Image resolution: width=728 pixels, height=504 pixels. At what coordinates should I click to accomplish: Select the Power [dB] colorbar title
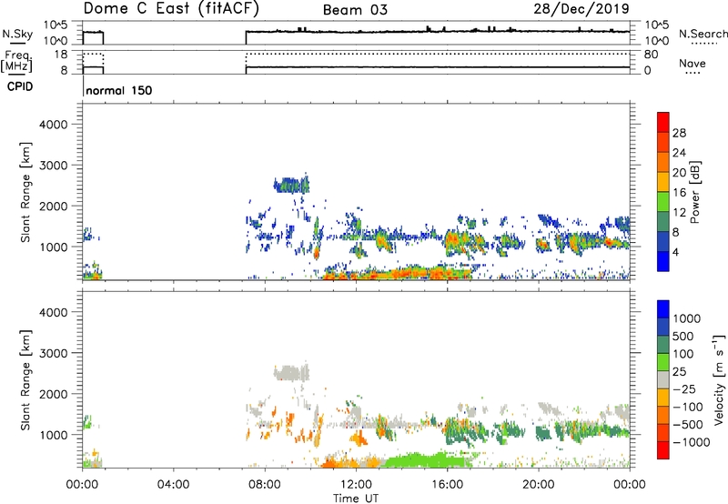pyautogui.click(x=695, y=192)
